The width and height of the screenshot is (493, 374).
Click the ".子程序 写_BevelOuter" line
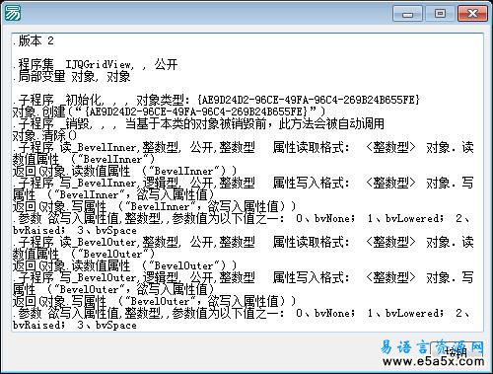click(x=244, y=277)
